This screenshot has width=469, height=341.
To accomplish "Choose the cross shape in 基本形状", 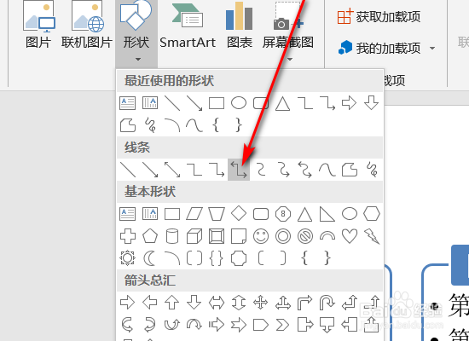I will [127, 236].
